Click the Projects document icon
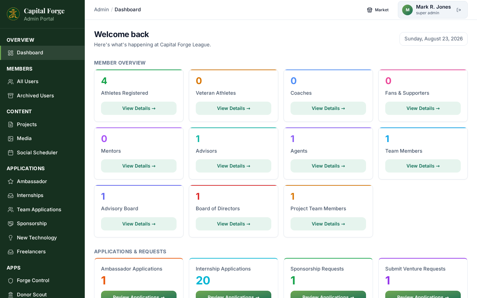This screenshot has height=298, width=477. pyautogui.click(x=11, y=124)
